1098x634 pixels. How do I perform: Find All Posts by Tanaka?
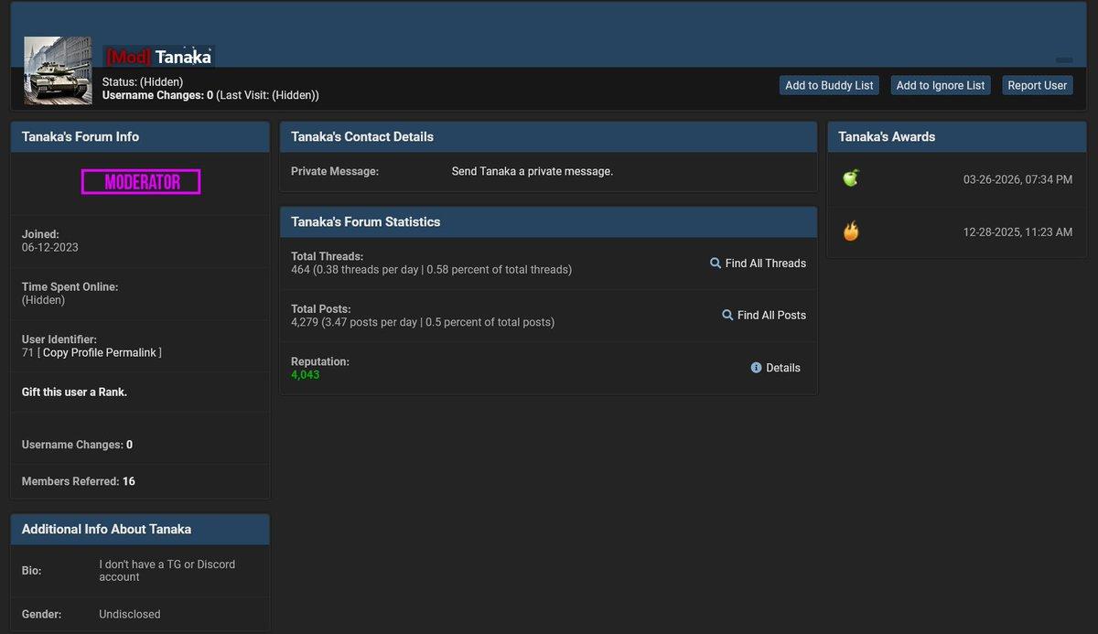pos(771,315)
